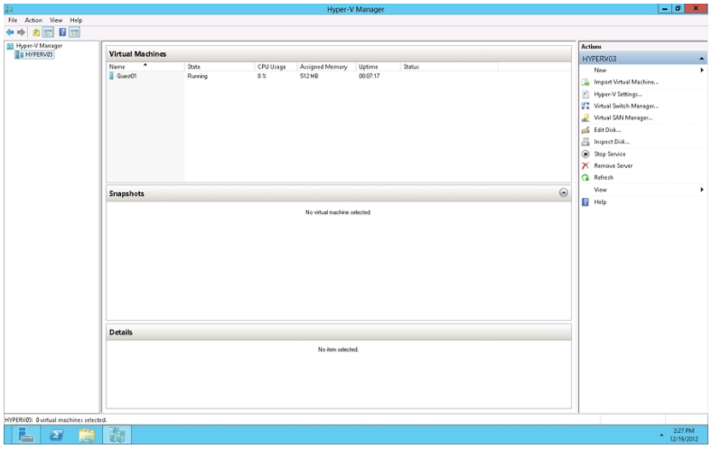Click the 00:07:17 uptime cell
This screenshot has height=449, width=712.
370,76
